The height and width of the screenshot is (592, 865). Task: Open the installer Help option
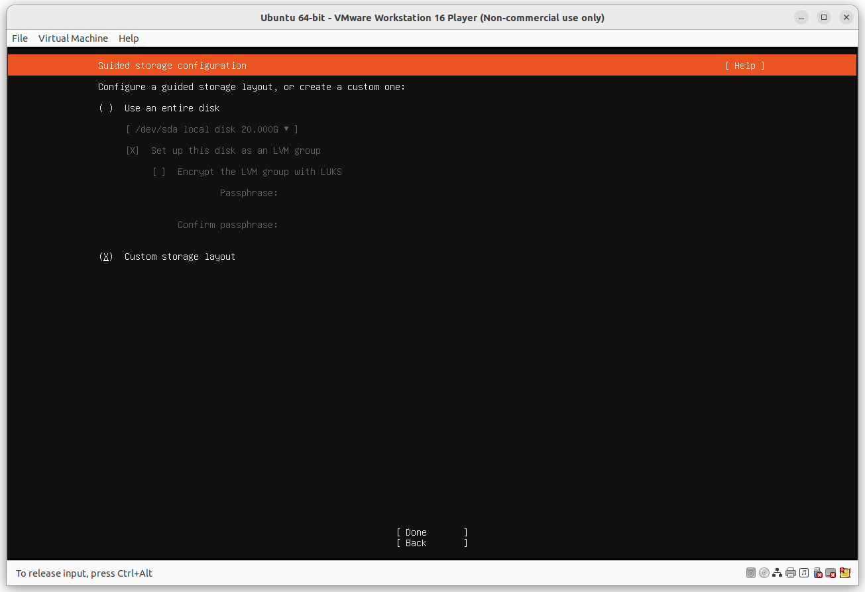point(744,66)
